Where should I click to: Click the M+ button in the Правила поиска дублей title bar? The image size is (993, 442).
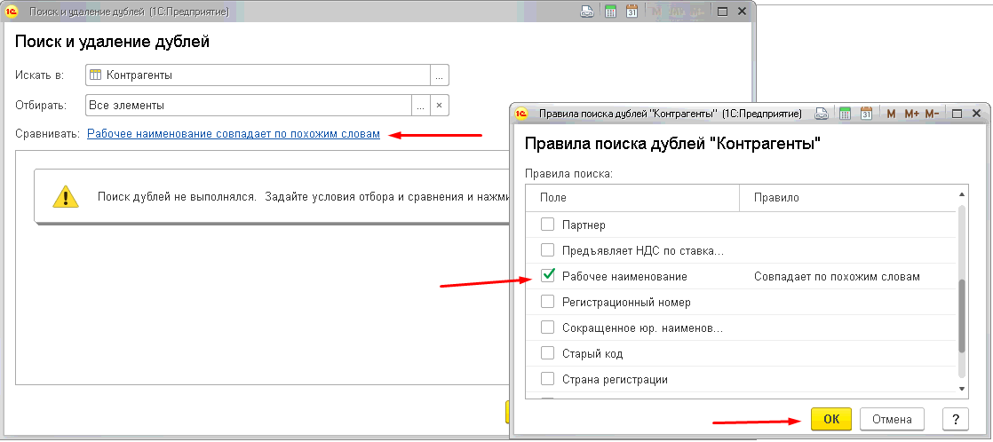coord(911,114)
